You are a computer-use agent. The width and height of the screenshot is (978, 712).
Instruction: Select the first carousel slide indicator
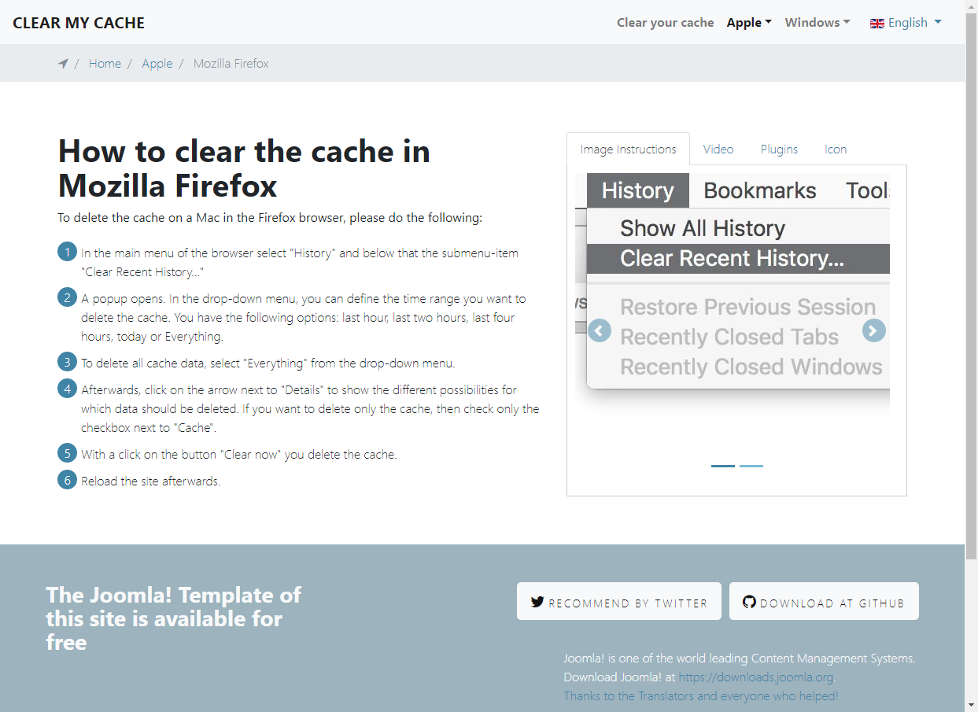click(723, 466)
